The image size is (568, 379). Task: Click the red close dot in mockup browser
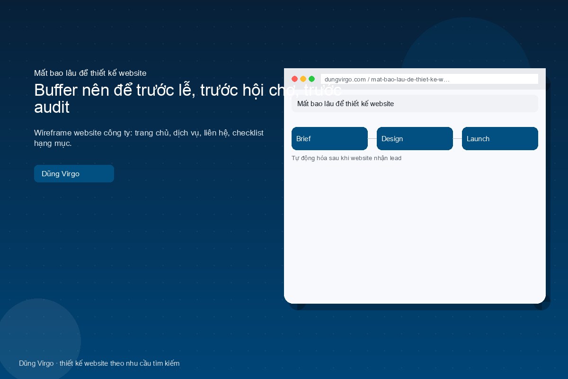coord(294,79)
